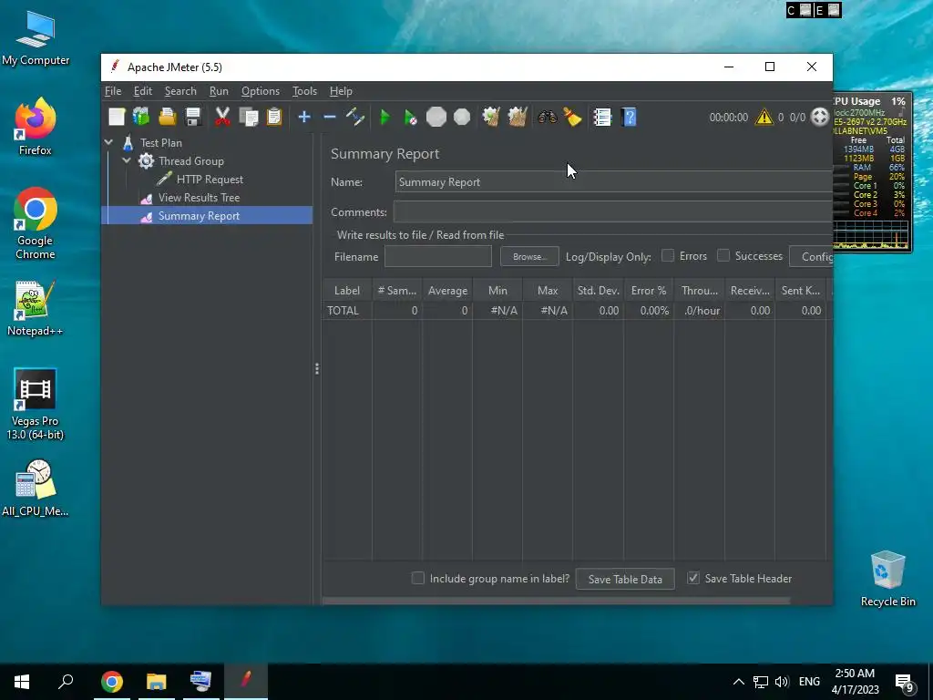Screen dimensions: 933x700
Task: Click the remote engines round icon
Action: point(820,117)
